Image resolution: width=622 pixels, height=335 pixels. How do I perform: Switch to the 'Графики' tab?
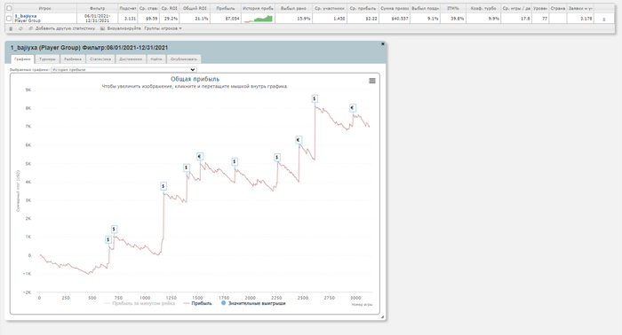click(x=22, y=58)
